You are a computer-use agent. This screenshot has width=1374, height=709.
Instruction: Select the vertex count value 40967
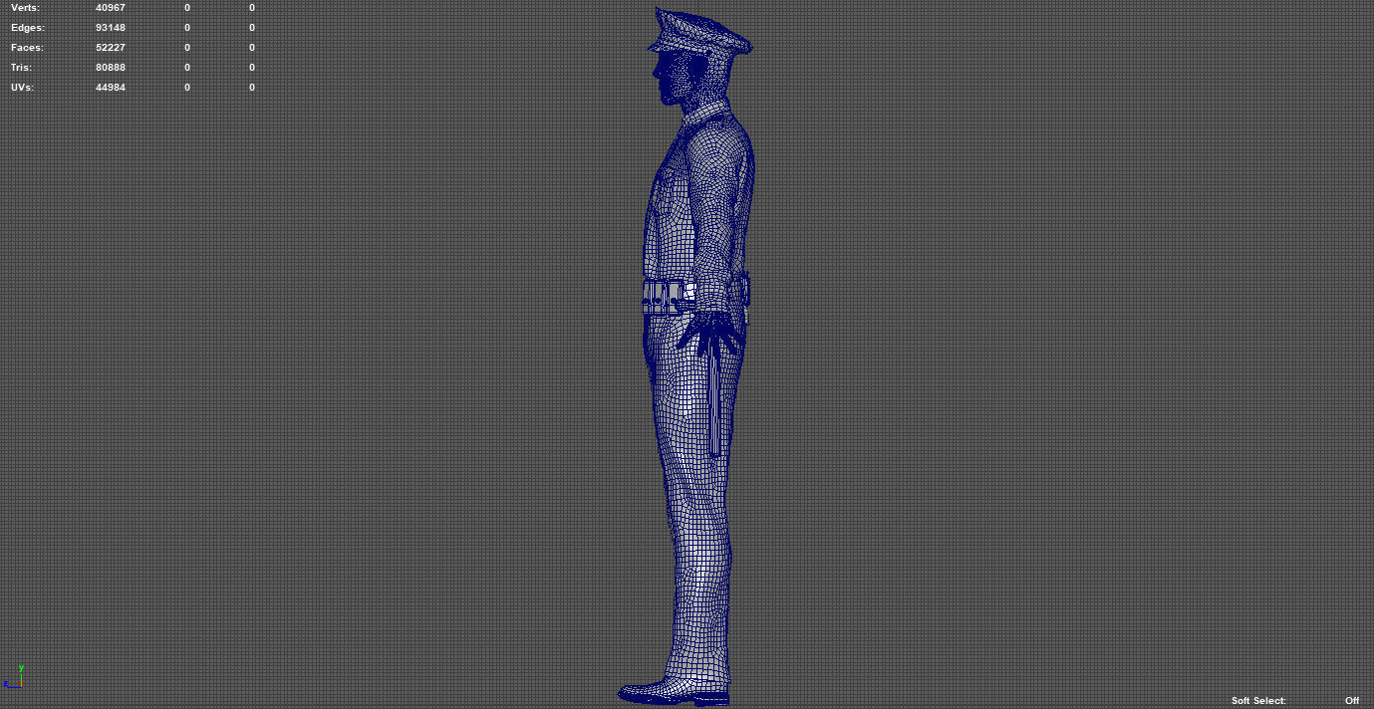tap(111, 8)
